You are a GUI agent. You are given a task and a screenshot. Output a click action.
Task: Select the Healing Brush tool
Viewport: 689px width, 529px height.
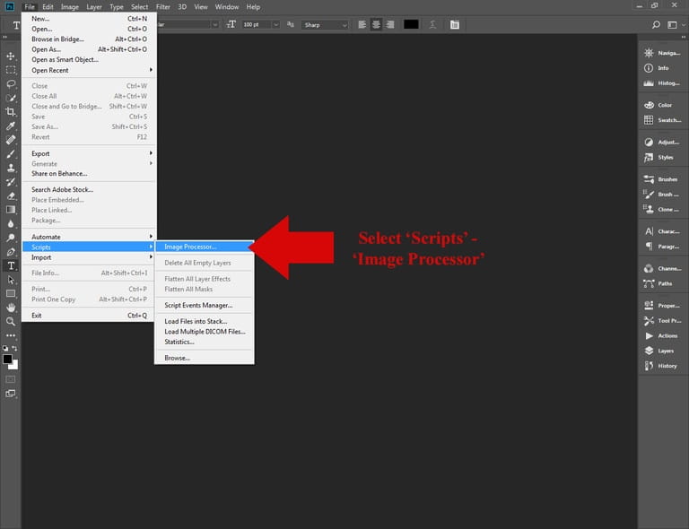(x=11, y=140)
